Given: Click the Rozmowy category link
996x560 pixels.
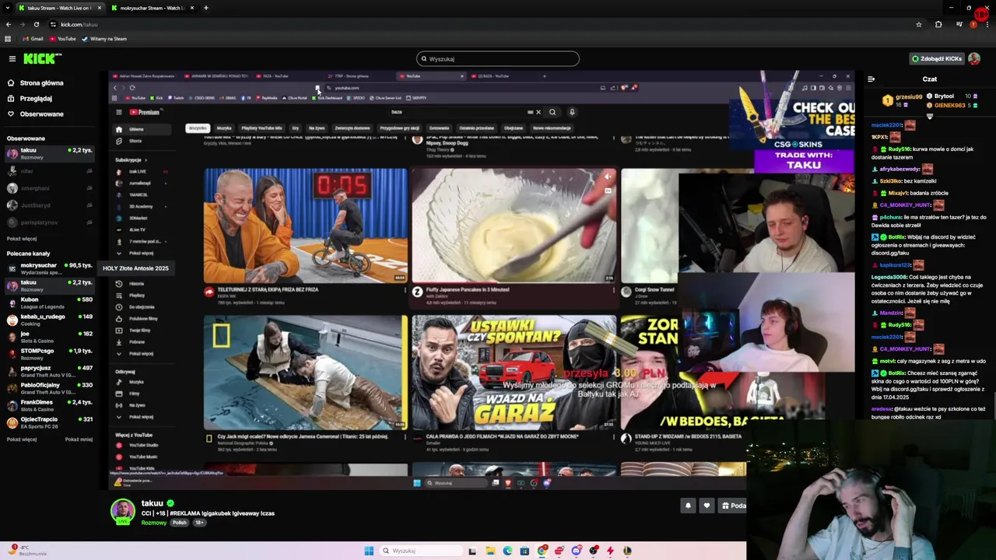Looking at the screenshot, I should coord(153,523).
